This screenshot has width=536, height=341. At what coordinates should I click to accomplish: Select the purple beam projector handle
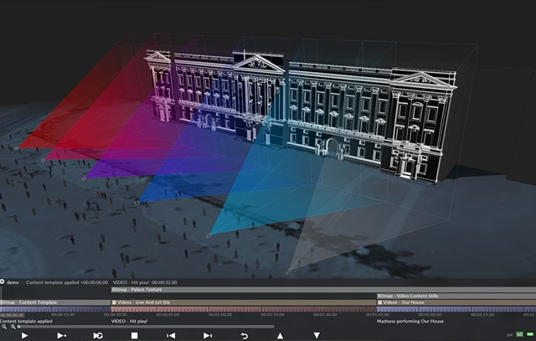[x=84, y=178]
